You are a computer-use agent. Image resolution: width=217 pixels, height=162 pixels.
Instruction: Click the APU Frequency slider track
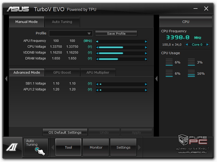pos(122,41)
